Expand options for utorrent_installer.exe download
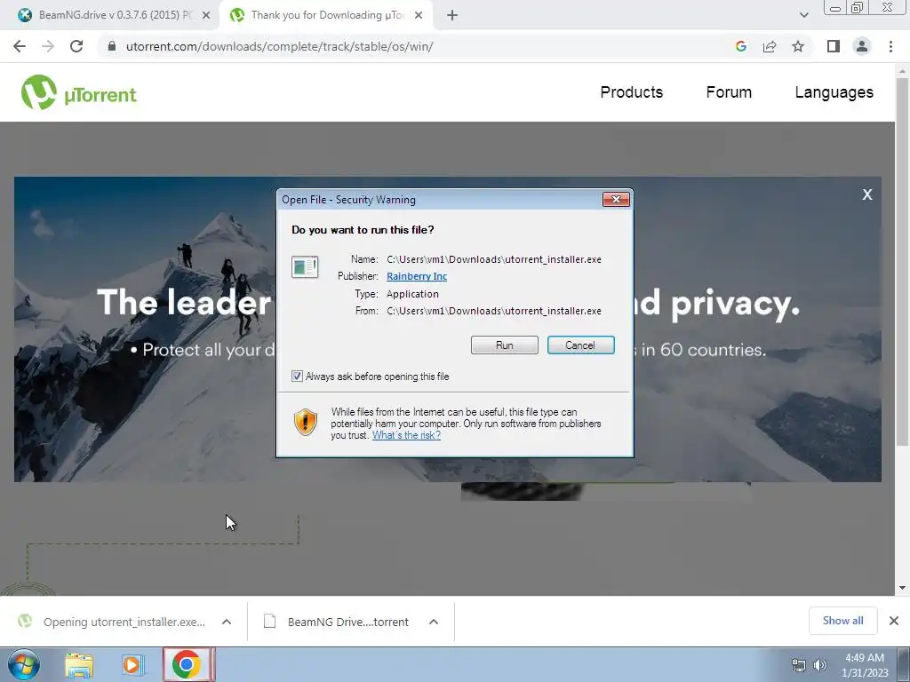The width and height of the screenshot is (910, 682). (227, 622)
